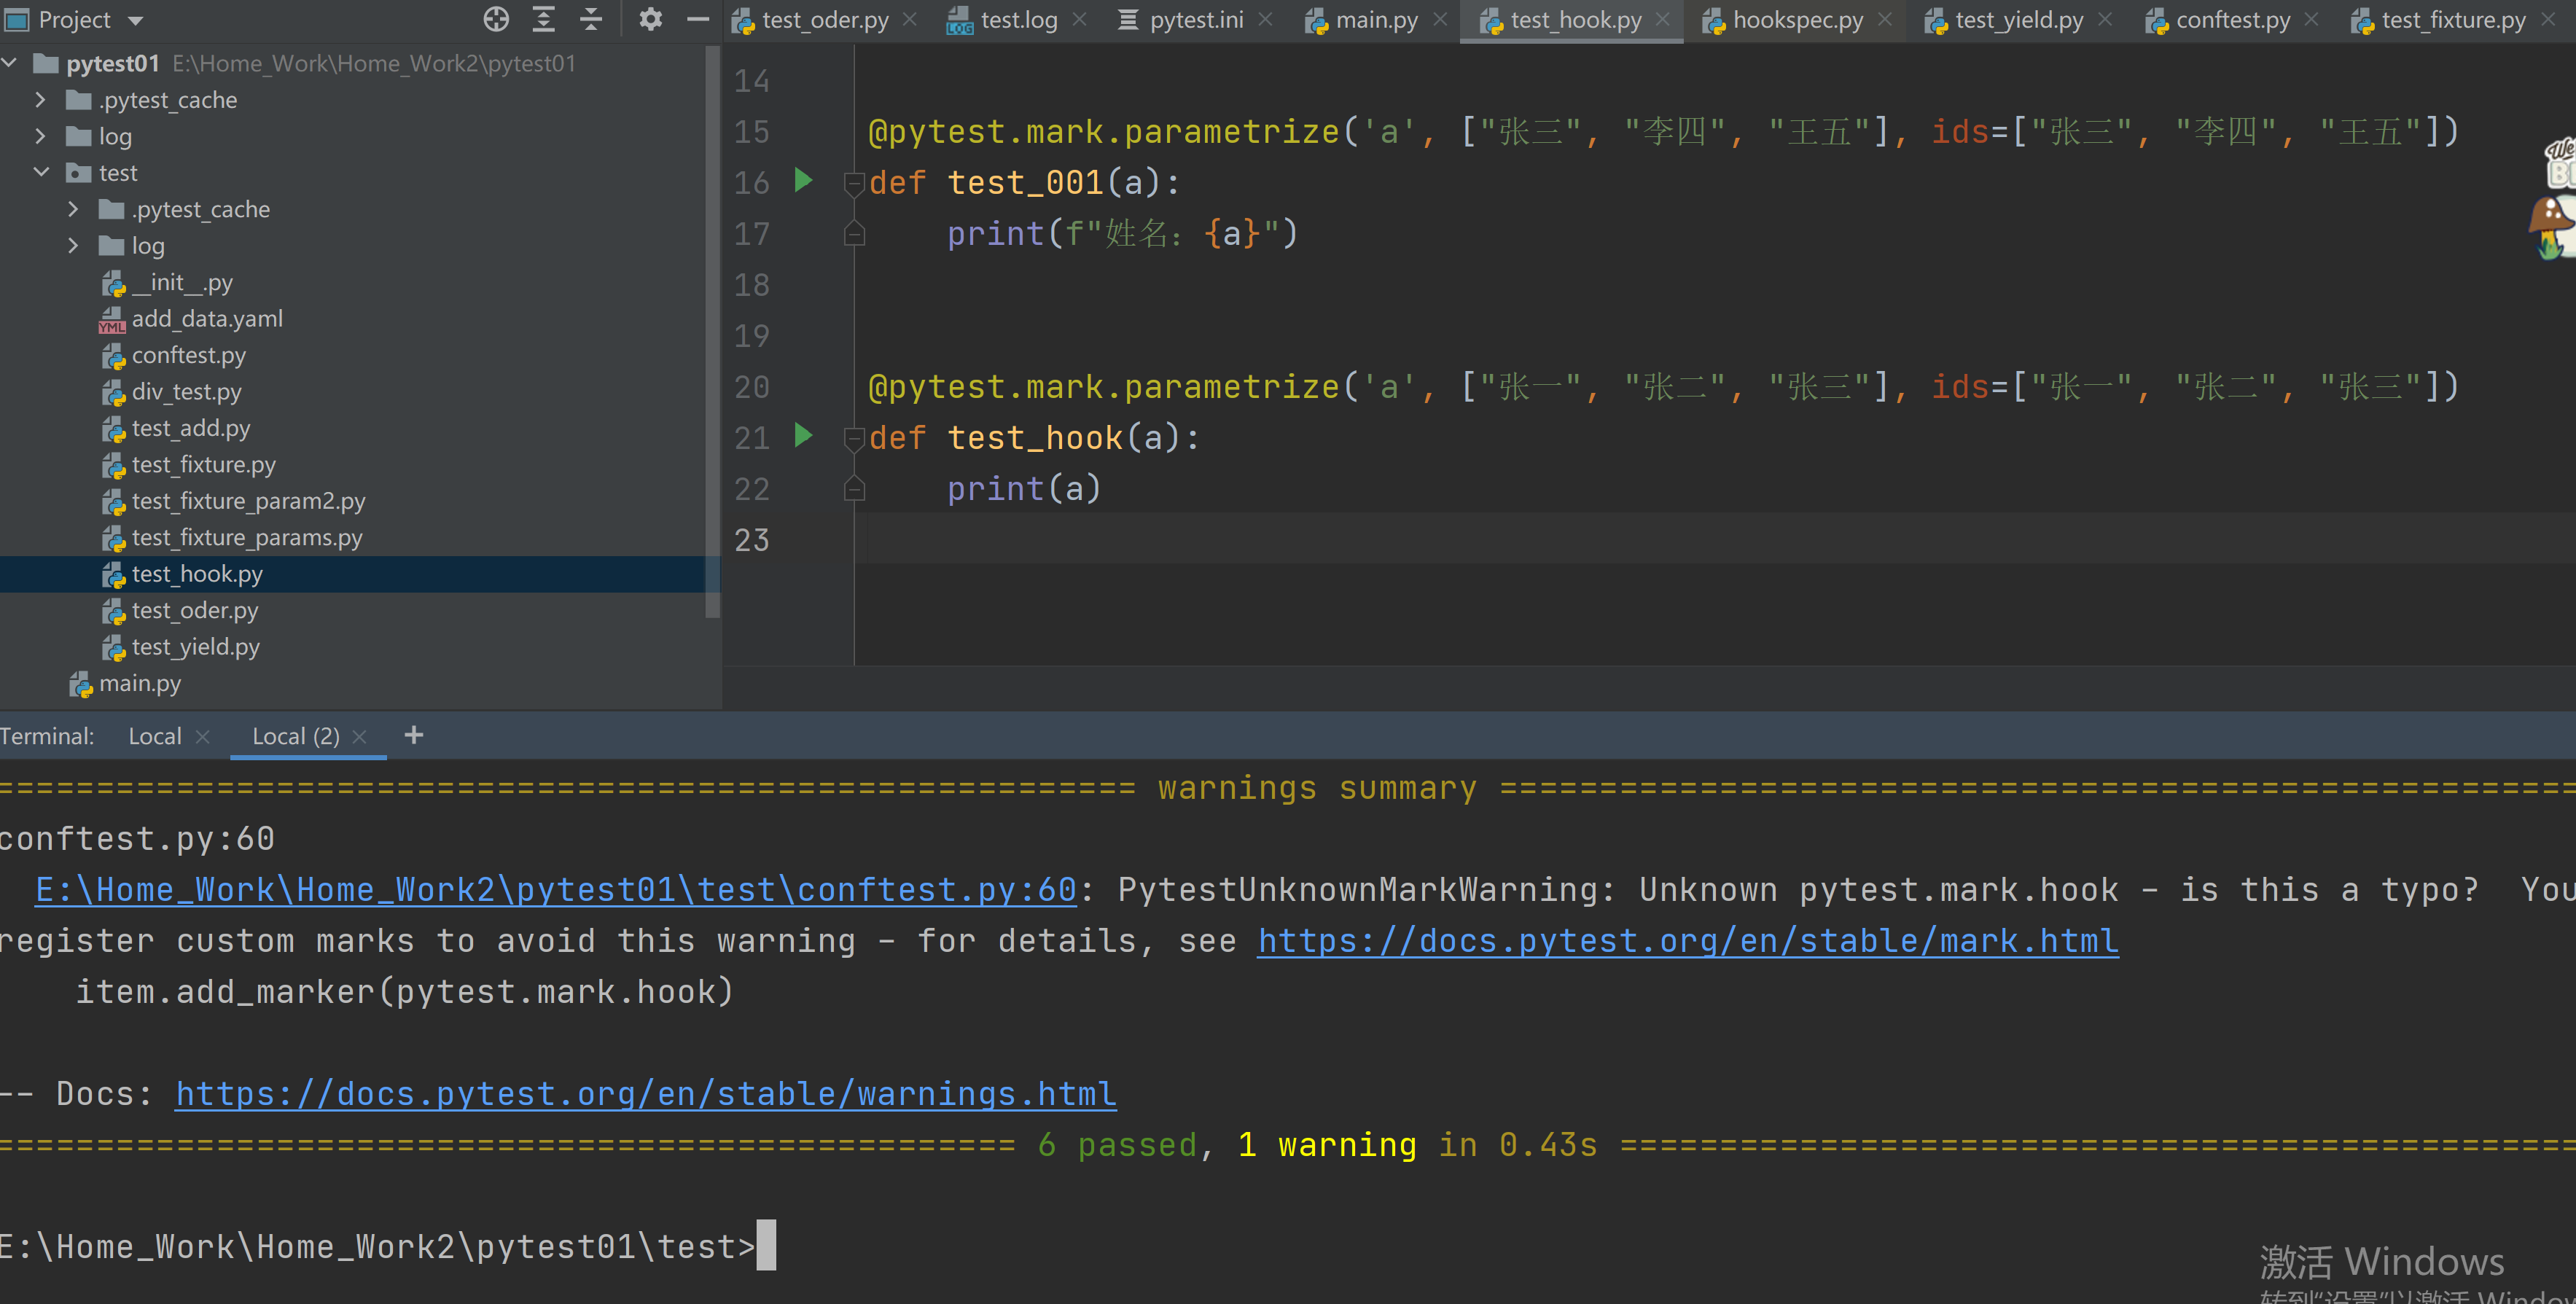This screenshot has width=2576, height=1304.
Task: Fold the test_hook function in gutter
Action: click(854, 438)
